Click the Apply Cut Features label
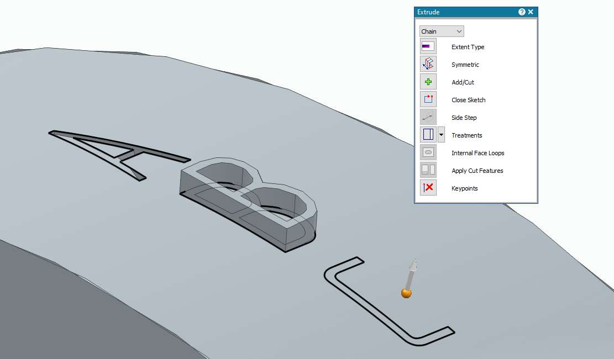This screenshot has height=359, width=614. click(477, 170)
